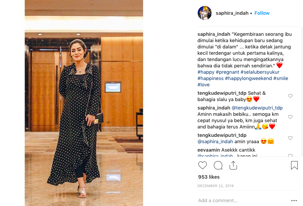
Task: Open the three-dot more options menu
Action: coord(294,201)
